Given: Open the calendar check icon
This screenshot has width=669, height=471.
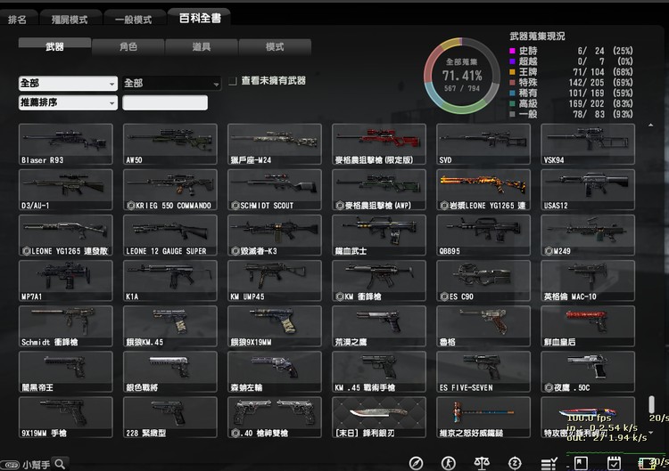Looking at the screenshot, I should click(614, 463).
